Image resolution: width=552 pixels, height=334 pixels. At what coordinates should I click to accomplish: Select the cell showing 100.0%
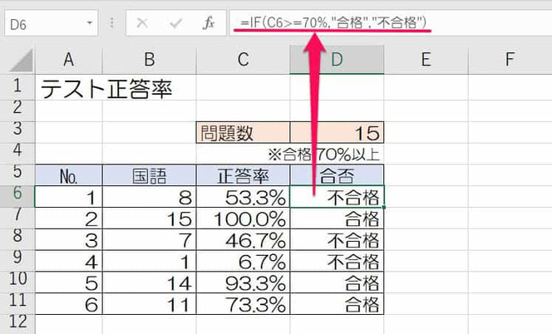(x=243, y=219)
